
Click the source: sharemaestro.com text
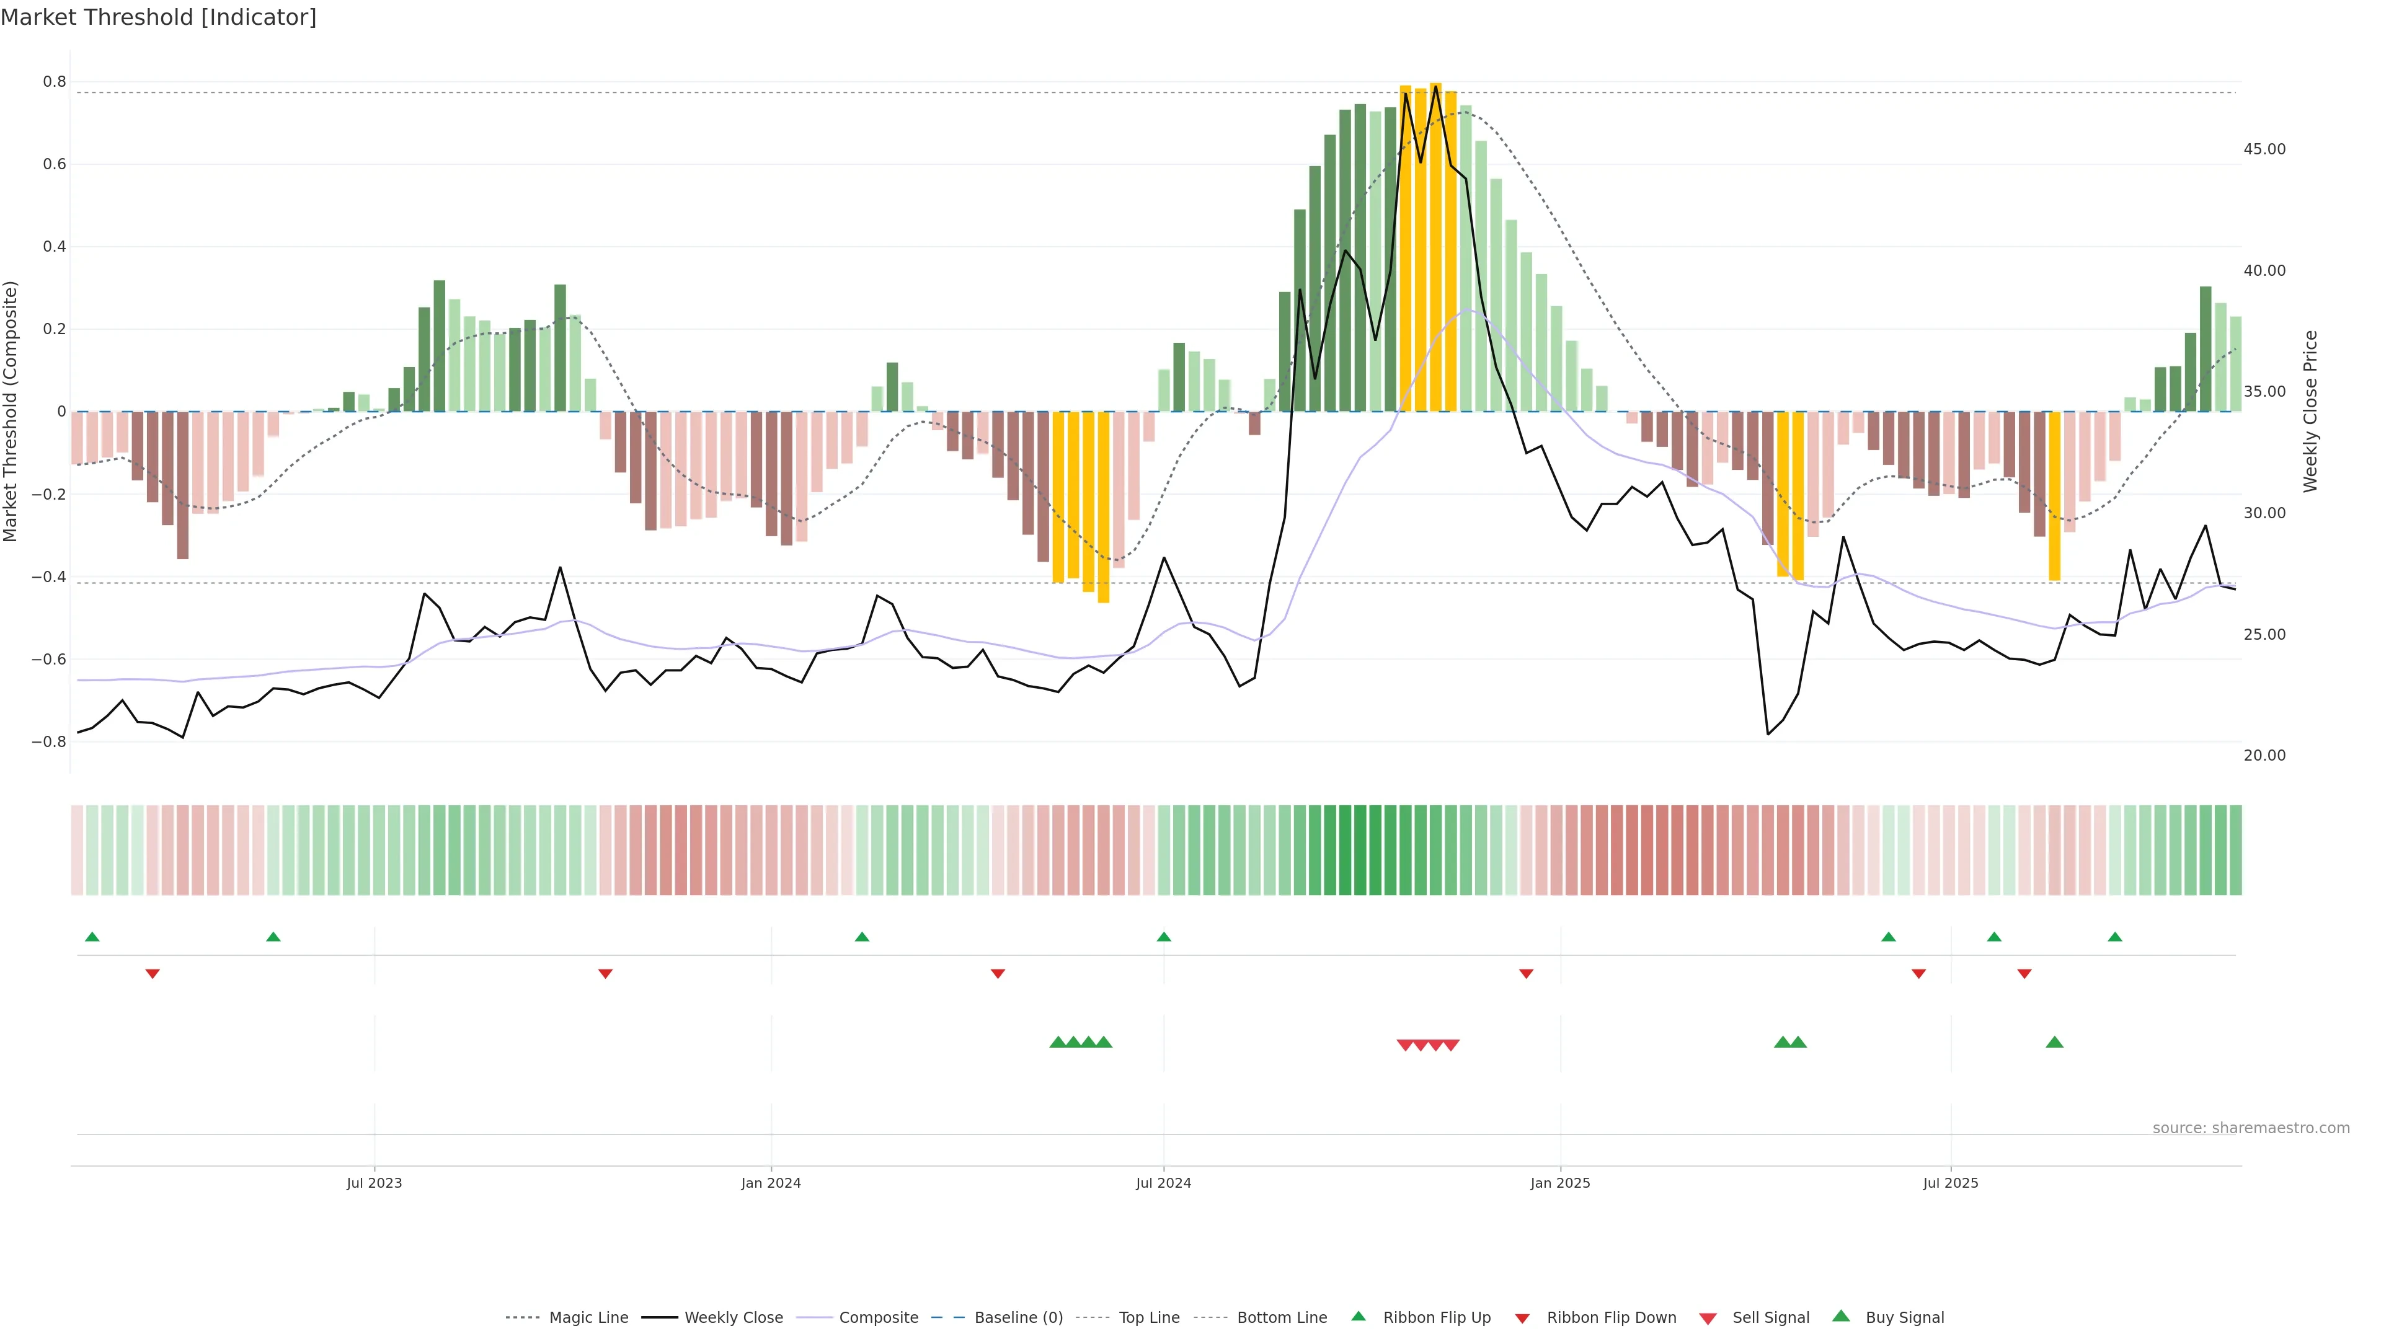pos(2251,1128)
